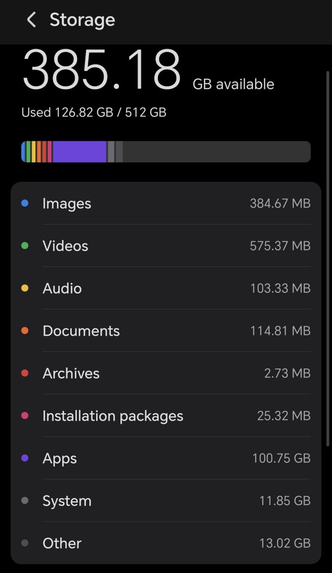Click the red dot icon beside Archives
Image resolution: width=332 pixels, height=573 pixels.
[24, 373]
